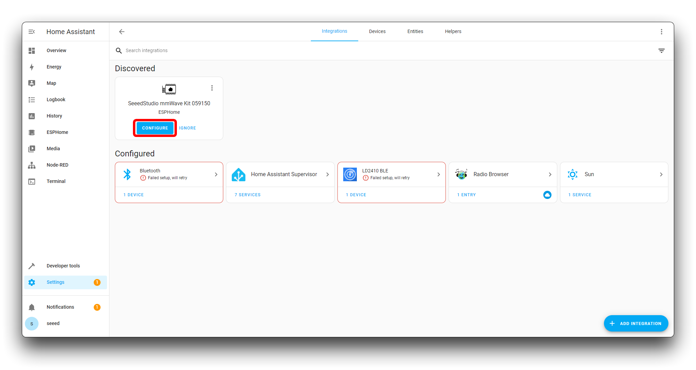The width and height of the screenshot is (696, 370).
Task: Open the Energy sidebar icon
Action: [x=32, y=67]
